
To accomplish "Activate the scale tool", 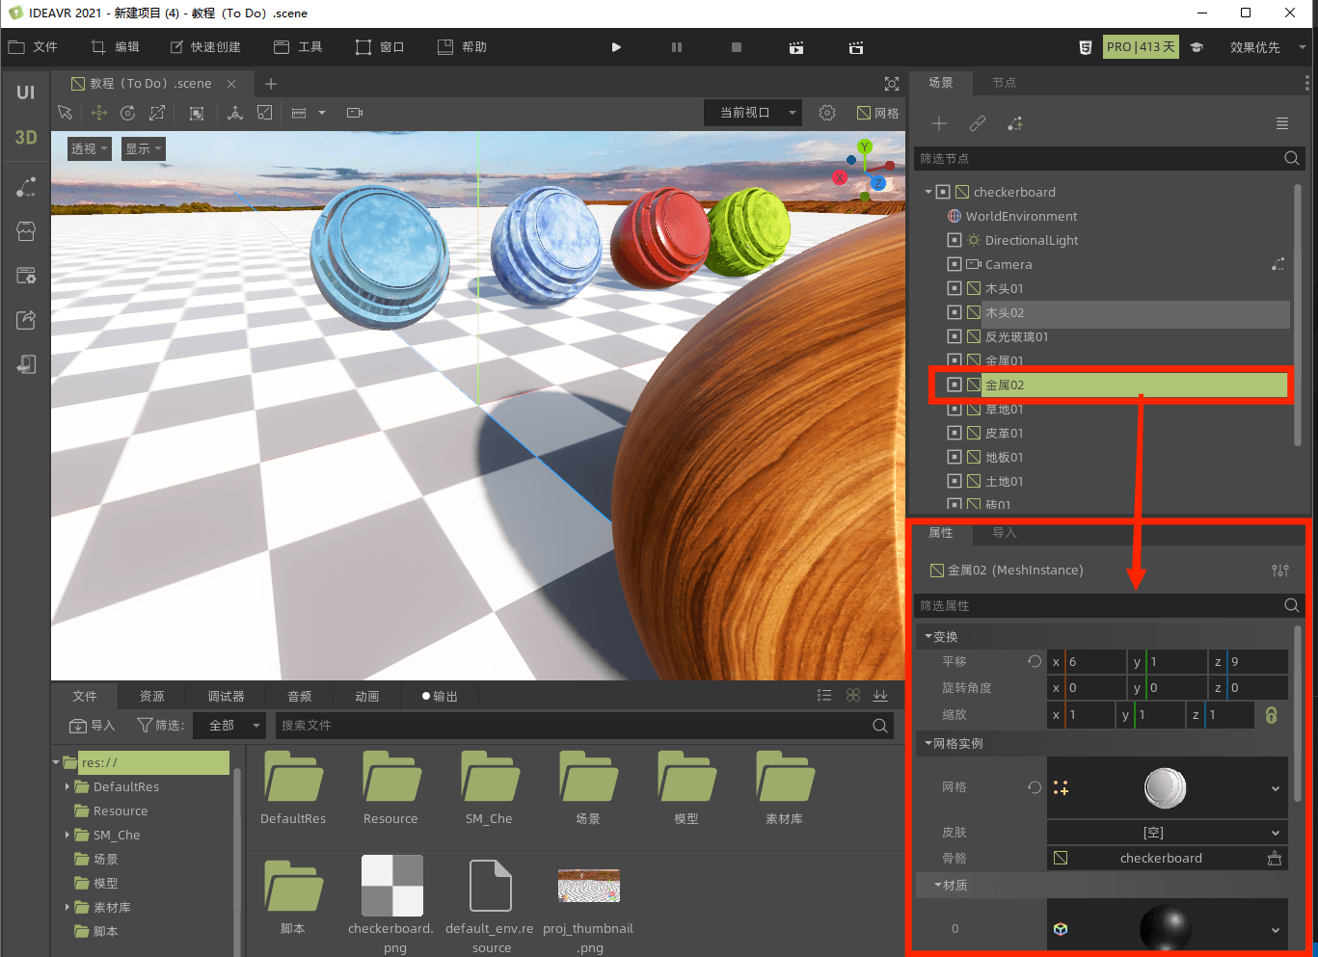I will (157, 113).
